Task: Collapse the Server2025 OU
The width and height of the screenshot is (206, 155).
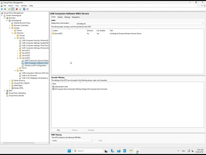Action: click(x=18, y=58)
